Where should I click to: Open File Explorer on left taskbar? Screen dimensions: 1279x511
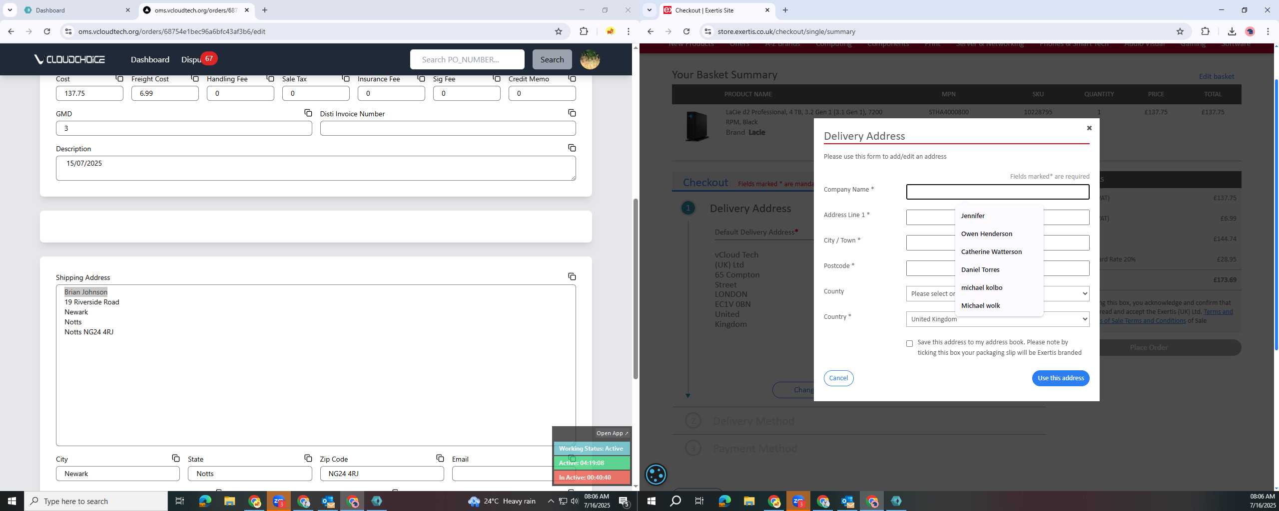tap(229, 501)
